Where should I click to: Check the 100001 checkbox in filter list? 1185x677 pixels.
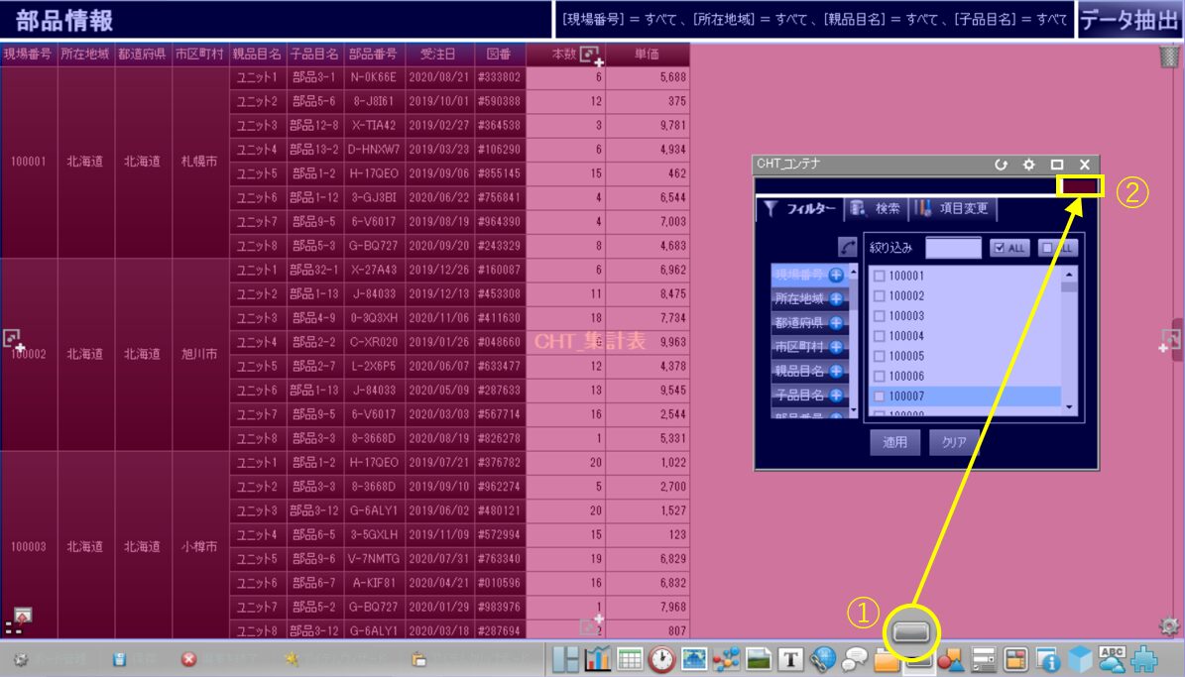tap(879, 277)
